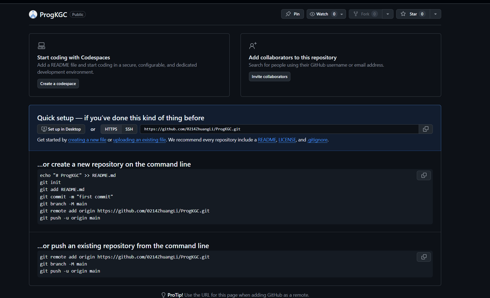Open the uploading an existing file link

[x=140, y=140]
